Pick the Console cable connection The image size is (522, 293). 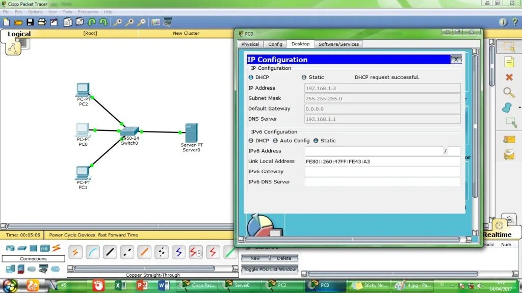[93, 252]
